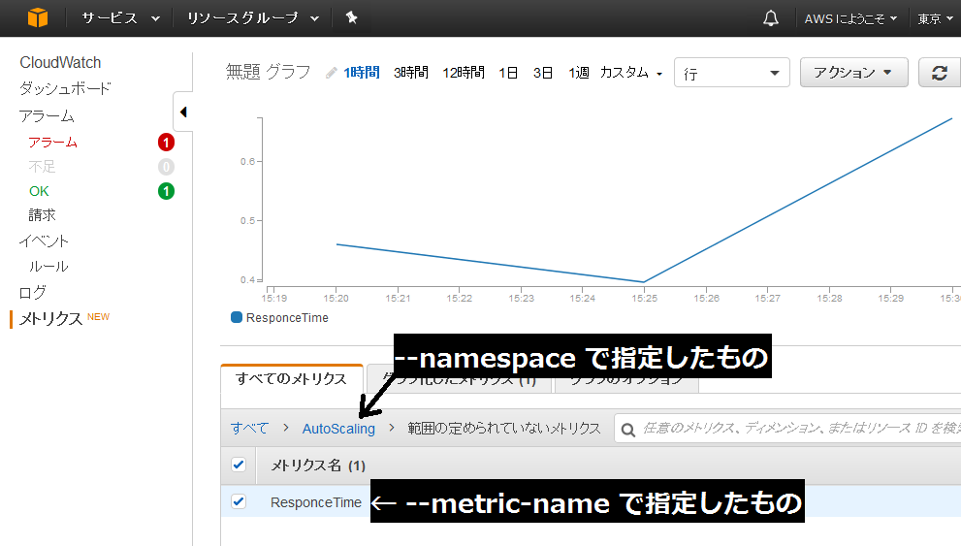The width and height of the screenshot is (961, 546).
Task: Open the リソースグループ dropdown menu
Action: (252, 18)
